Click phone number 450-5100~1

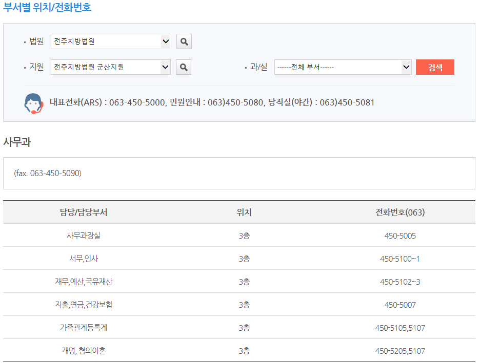tap(400, 259)
